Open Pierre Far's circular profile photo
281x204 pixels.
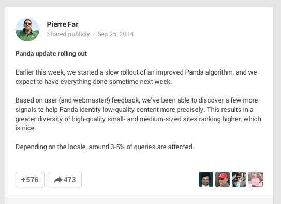27,30
